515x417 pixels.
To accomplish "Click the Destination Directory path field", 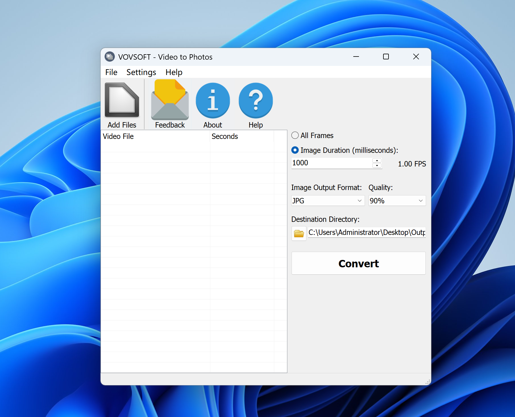I will click(x=367, y=232).
